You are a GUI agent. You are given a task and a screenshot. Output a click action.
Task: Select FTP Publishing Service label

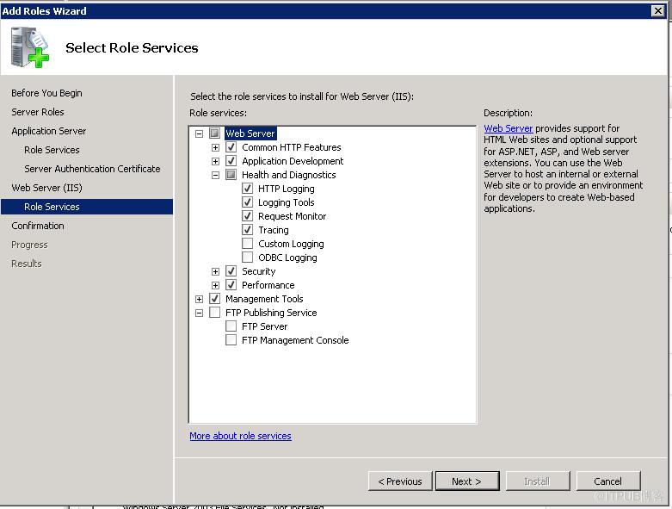pos(271,312)
